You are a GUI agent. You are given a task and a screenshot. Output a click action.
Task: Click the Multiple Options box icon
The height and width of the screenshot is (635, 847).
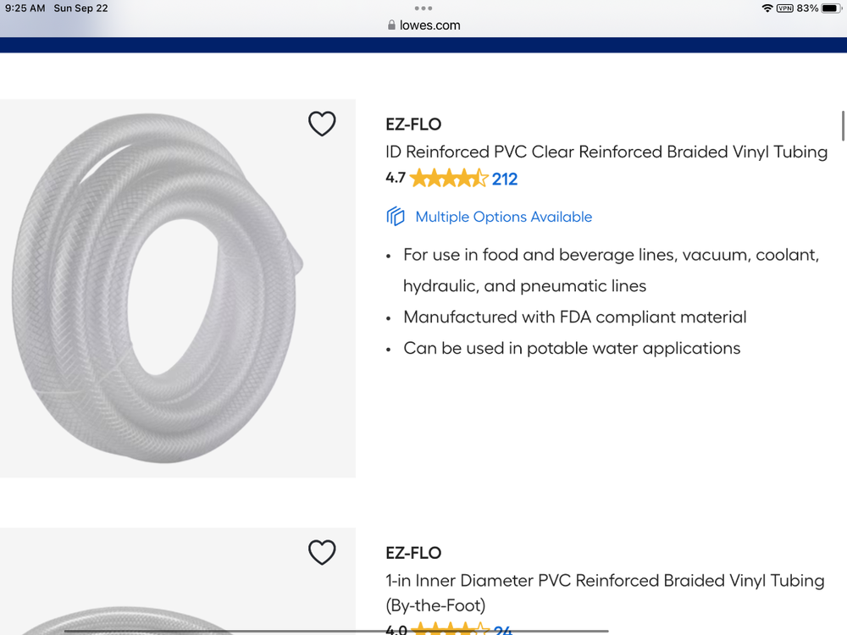pyautogui.click(x=396, y=217)
